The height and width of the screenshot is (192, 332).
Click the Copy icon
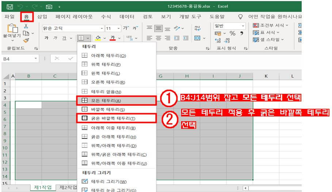coord(26,33)
